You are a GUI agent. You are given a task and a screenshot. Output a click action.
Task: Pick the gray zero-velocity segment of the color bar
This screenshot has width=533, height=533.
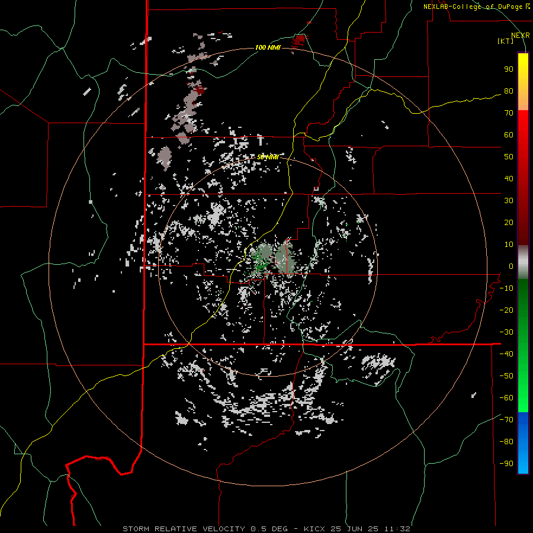523,262
